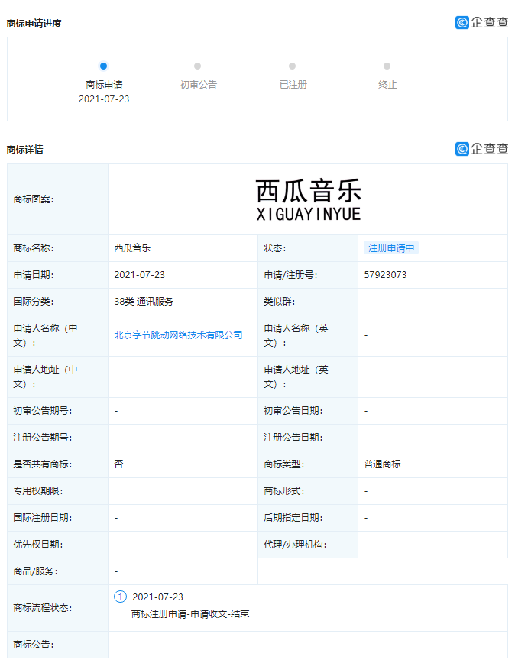Click the gray 已注册 progress dot
The width and height of the screenshot is (515, 663).
point(293,66)
